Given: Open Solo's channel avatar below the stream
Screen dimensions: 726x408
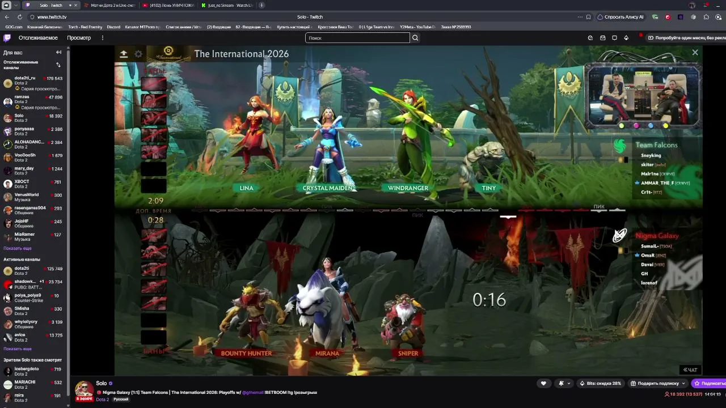Looking at the screenshot, I should pyautogui.click(x=84, y=390).
